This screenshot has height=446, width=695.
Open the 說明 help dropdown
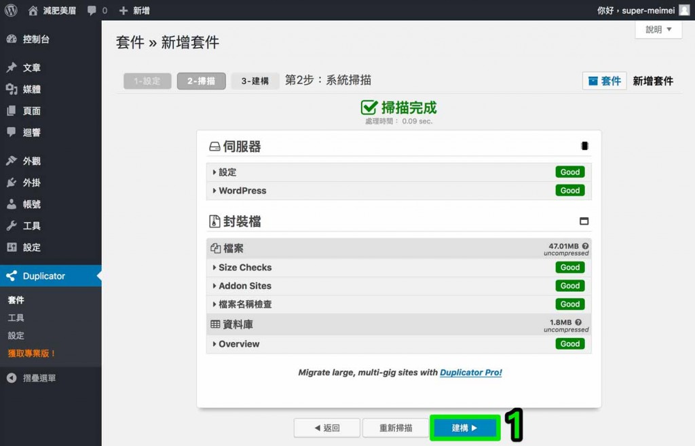[x=658, y=29]
